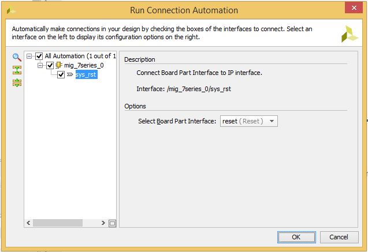
Task: Collapse the All Automation tree node
Action: coord(29,56)
